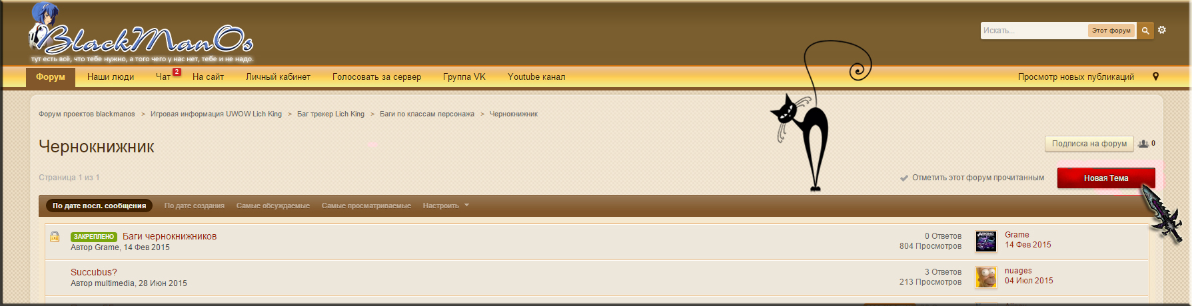The width and height of the screenshot is (1192, 306).
Task: Go to 'Баг трекер Lich King' breadcrumb
Action: [330, 114]
